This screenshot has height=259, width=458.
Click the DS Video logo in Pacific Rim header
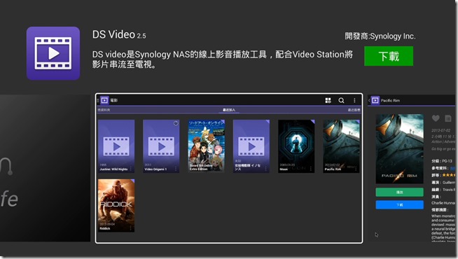tap(375, 100)
